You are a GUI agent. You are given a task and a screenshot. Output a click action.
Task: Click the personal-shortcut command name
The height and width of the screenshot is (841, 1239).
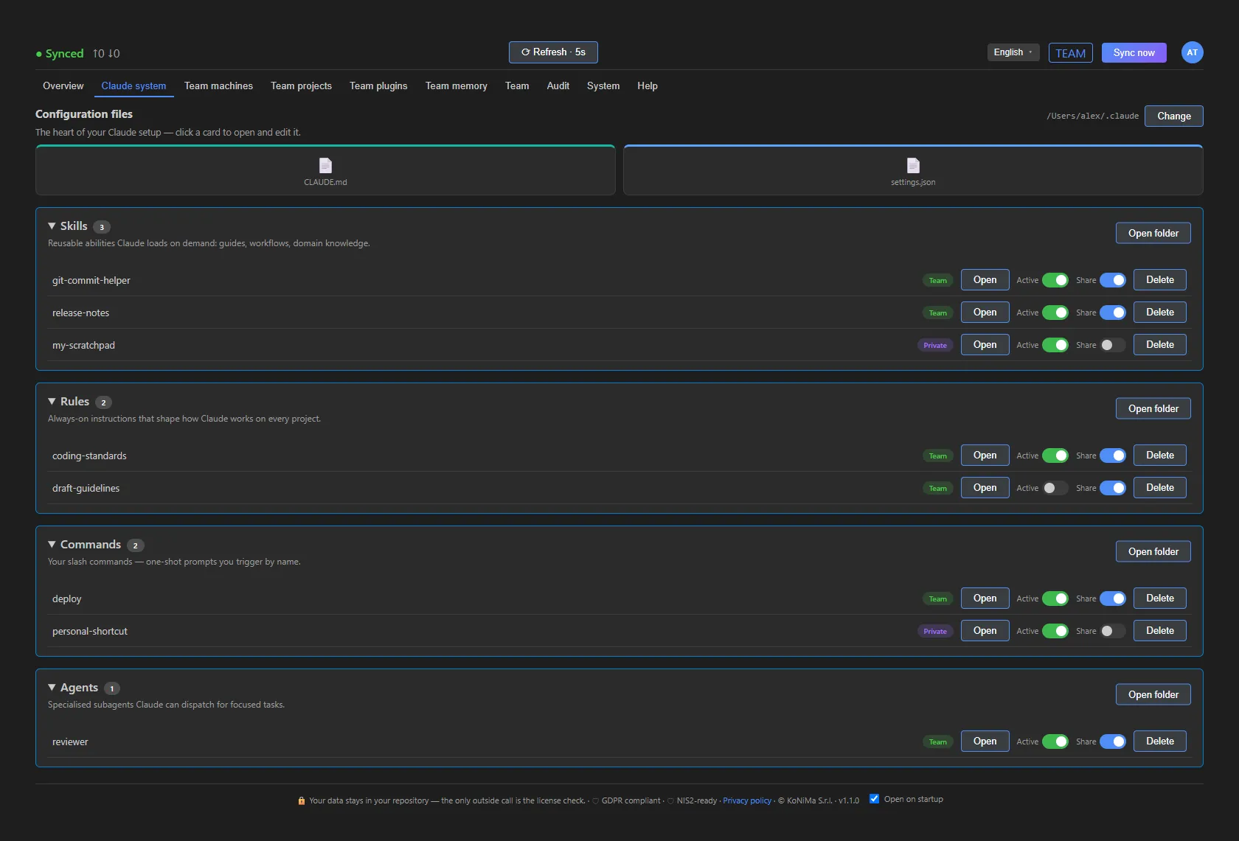click(x=90, y=632)
